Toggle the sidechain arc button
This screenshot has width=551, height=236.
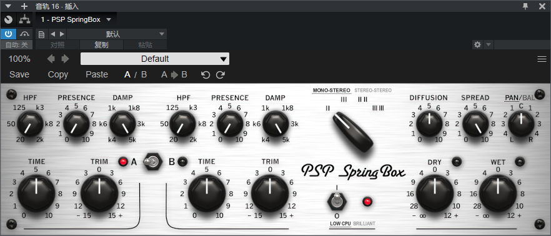point(24,34)
